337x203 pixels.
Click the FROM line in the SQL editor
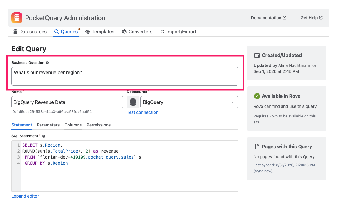[x=83, y=157]
